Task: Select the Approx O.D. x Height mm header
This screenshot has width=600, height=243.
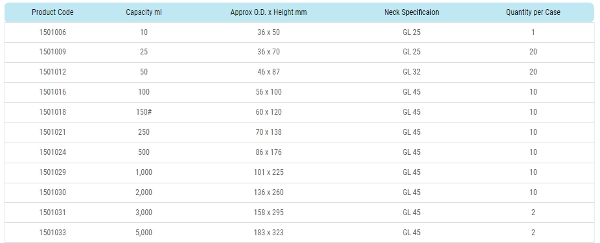Action: tap(269, 12)
